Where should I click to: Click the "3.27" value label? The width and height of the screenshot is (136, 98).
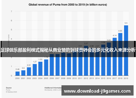(x=86, y=44)
